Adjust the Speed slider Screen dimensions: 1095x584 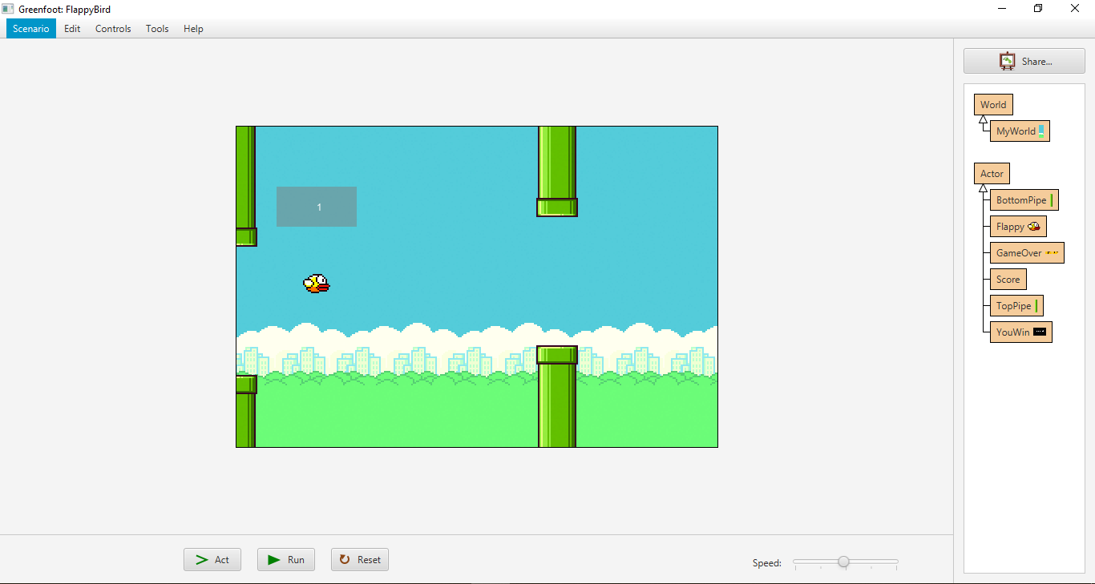tap(844, 562)
